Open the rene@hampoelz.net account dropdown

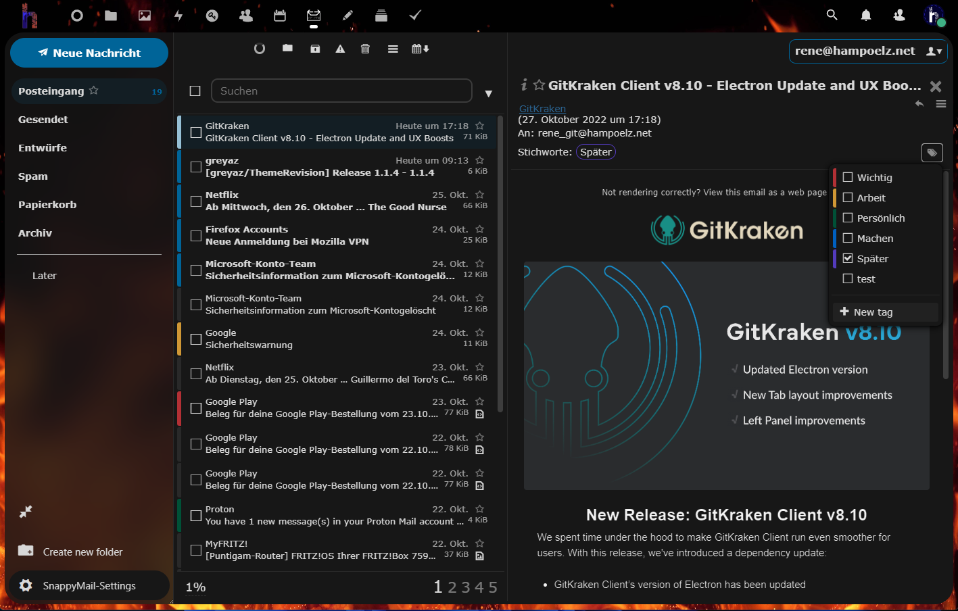tap(868, 51)
